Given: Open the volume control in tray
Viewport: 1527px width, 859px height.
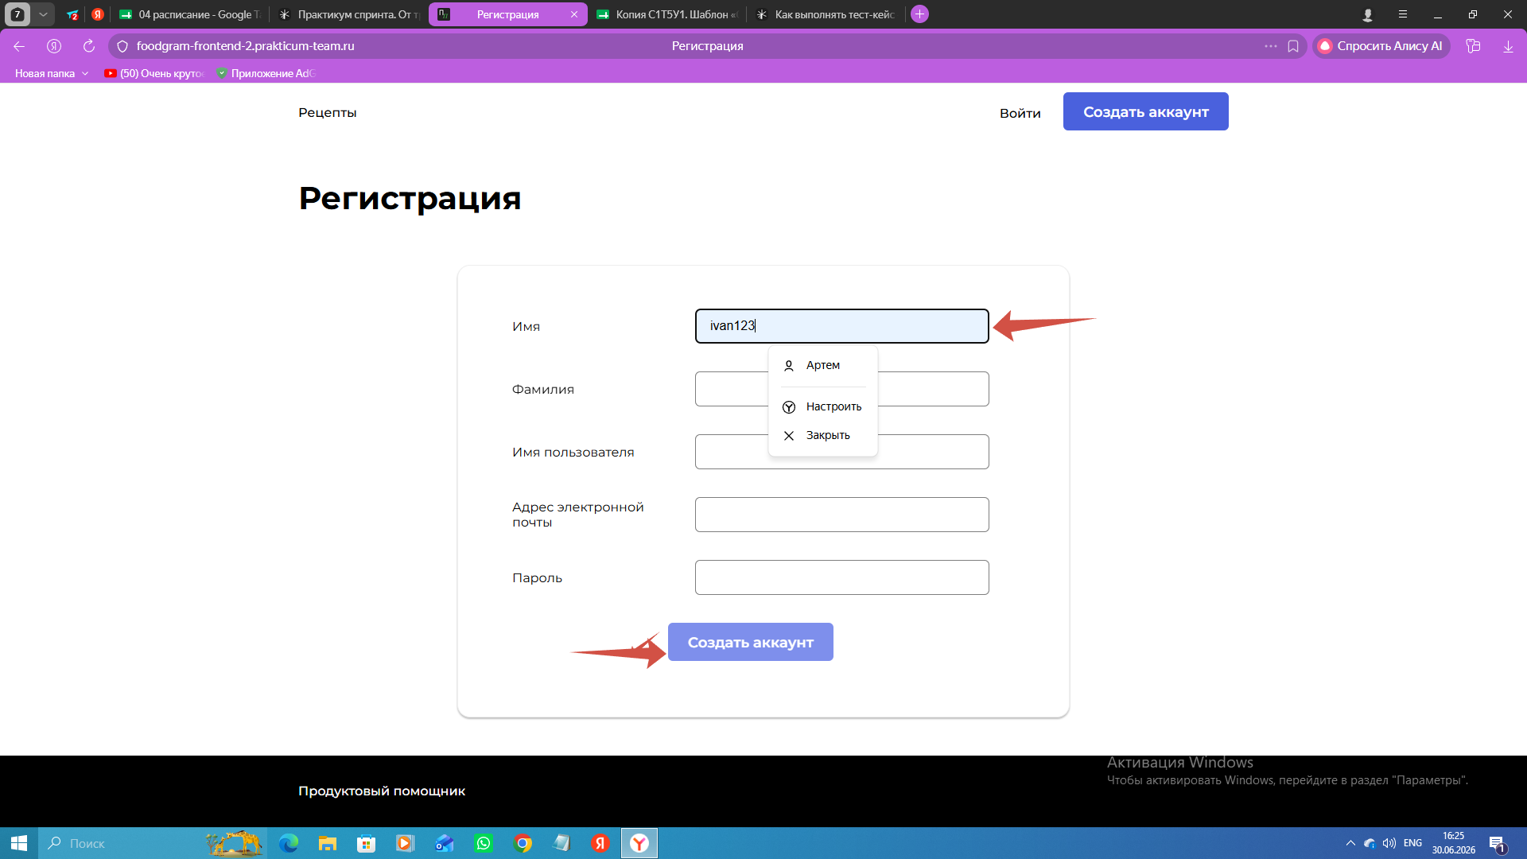Looking at the screenshot, I should 1389,843.
